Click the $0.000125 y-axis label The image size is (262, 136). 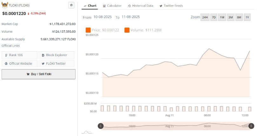click(92, 35)
